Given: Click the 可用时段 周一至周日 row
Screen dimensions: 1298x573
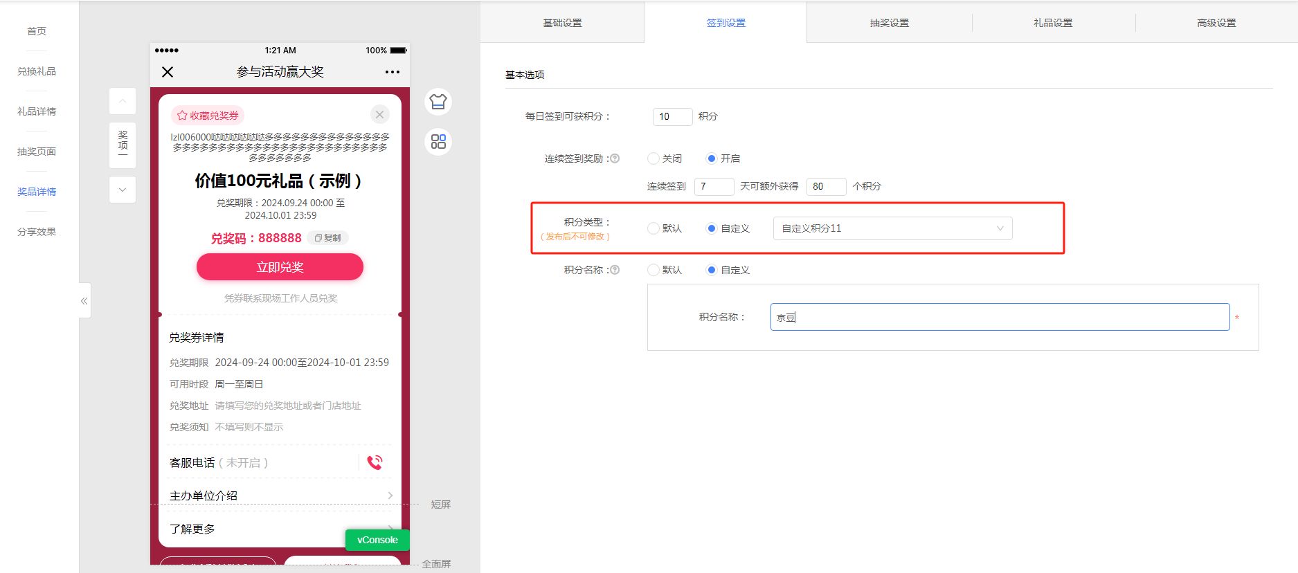Looking at the screenshot, I should click(x=217, y=384).
